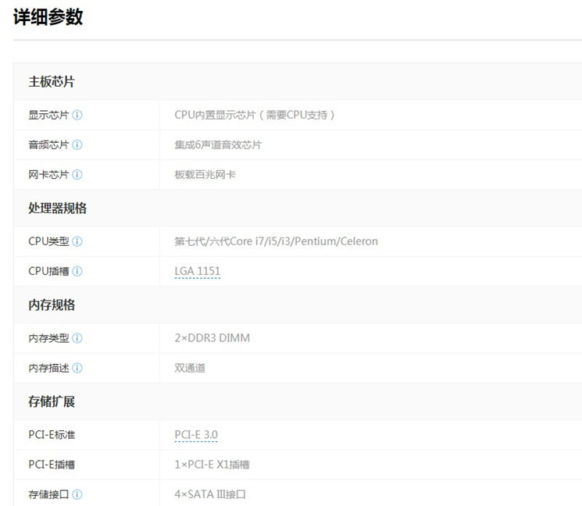582x506 pixels.
Task: Select the 主板芯片 section header
Action: click(x=52, y=82)
